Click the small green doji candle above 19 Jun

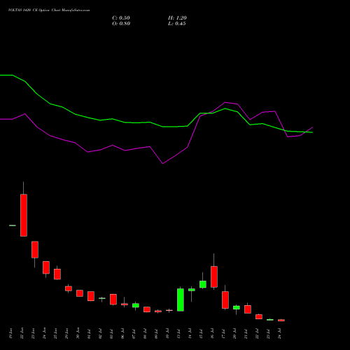(13, 225)
